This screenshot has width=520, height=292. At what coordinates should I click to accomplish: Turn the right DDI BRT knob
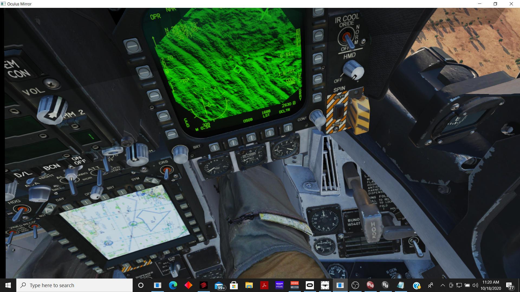point(180,154)
